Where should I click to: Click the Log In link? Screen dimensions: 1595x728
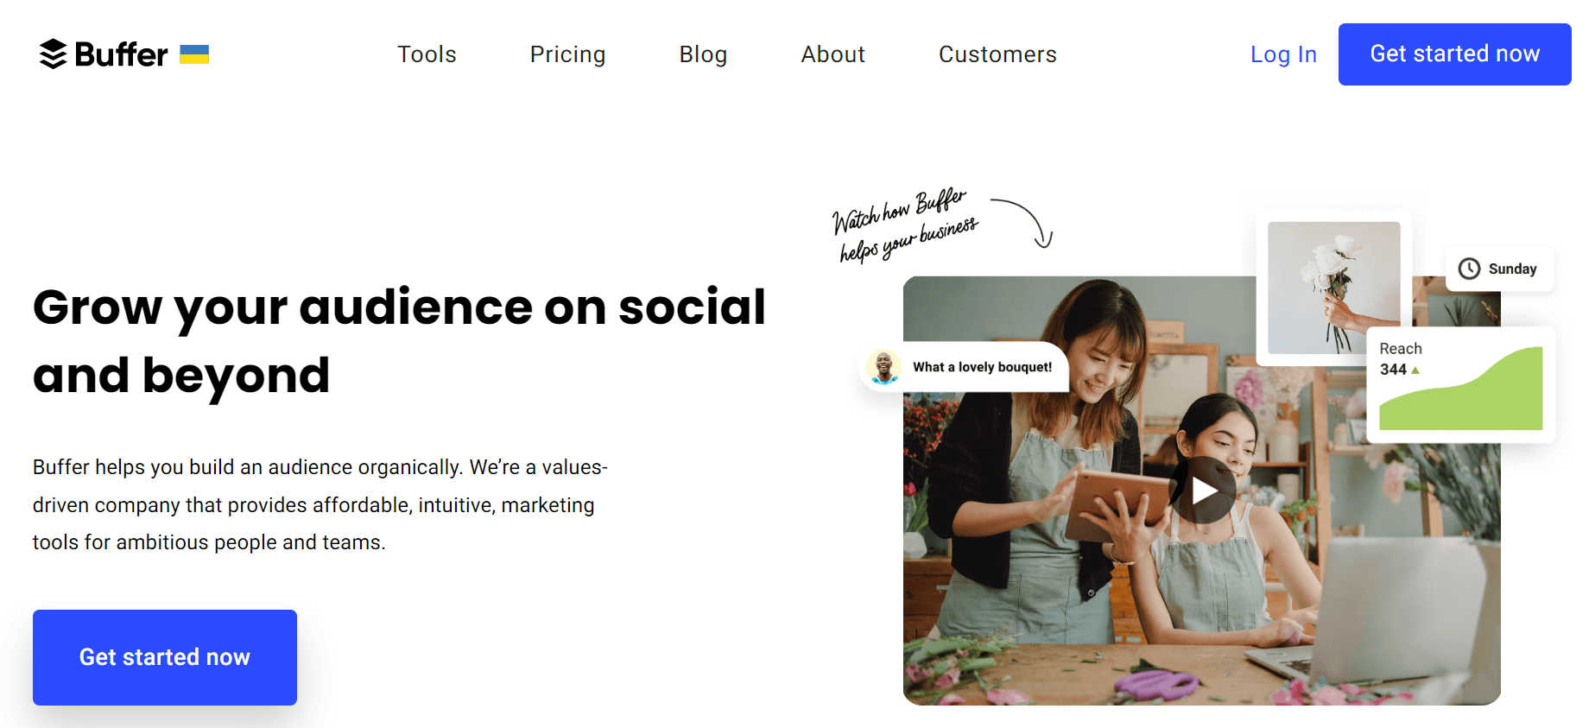tap(1283, 54)
